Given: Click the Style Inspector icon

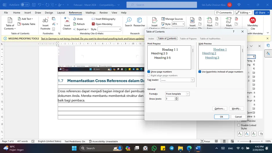Looking at the screenshot, I should (247, 133).
